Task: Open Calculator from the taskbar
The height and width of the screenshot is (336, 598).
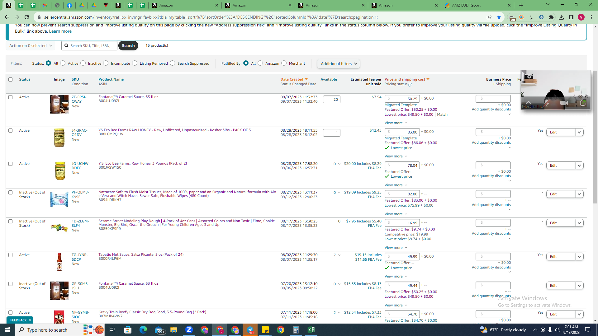Action: pos(296,330)
